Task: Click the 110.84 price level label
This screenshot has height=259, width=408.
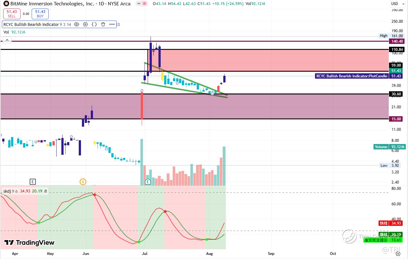Action: (x=397, y=50)
